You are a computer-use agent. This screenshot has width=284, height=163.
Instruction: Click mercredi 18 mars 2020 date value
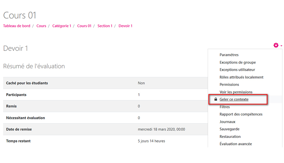point(161,129)
